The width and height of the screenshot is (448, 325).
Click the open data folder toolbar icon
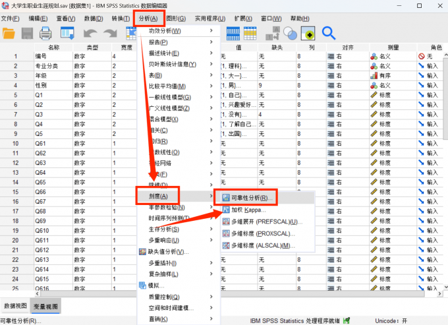tap(9, 34)
